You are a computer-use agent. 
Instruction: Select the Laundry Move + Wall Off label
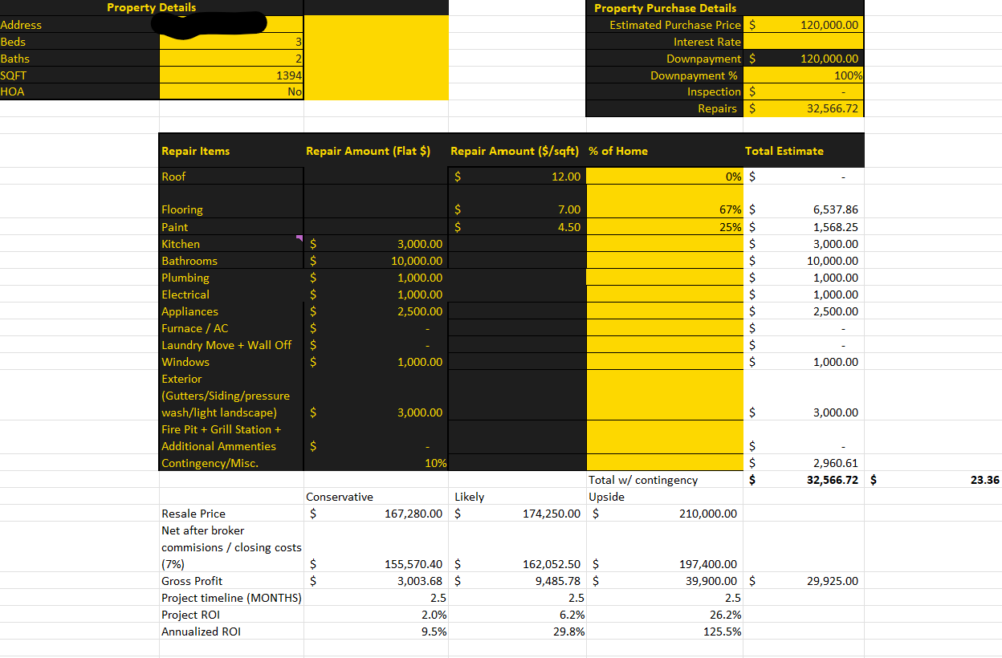[226, 345]
